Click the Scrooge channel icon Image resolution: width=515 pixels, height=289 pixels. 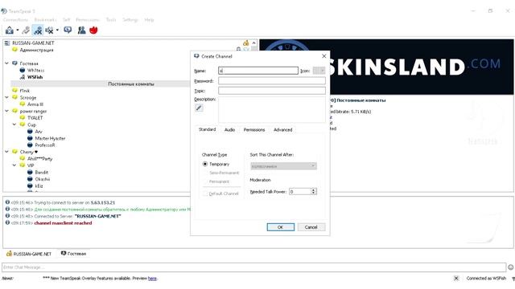click(x=14, y=97)
